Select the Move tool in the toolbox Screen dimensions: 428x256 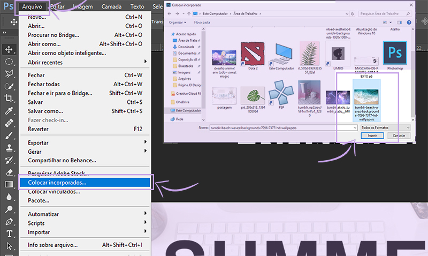tap(9, 49)
